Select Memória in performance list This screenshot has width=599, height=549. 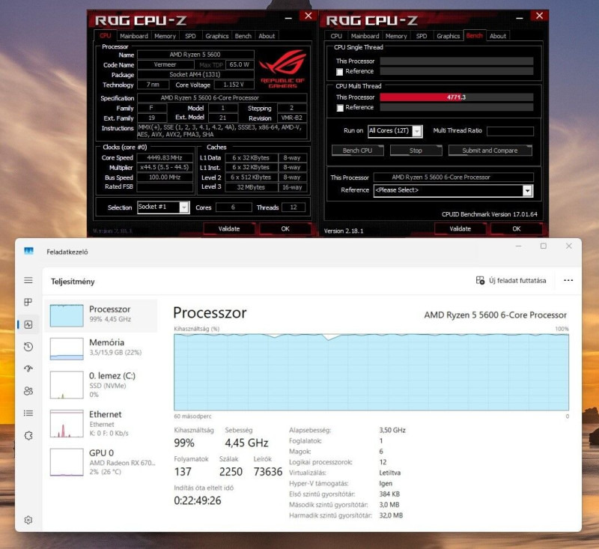[101, 348]
